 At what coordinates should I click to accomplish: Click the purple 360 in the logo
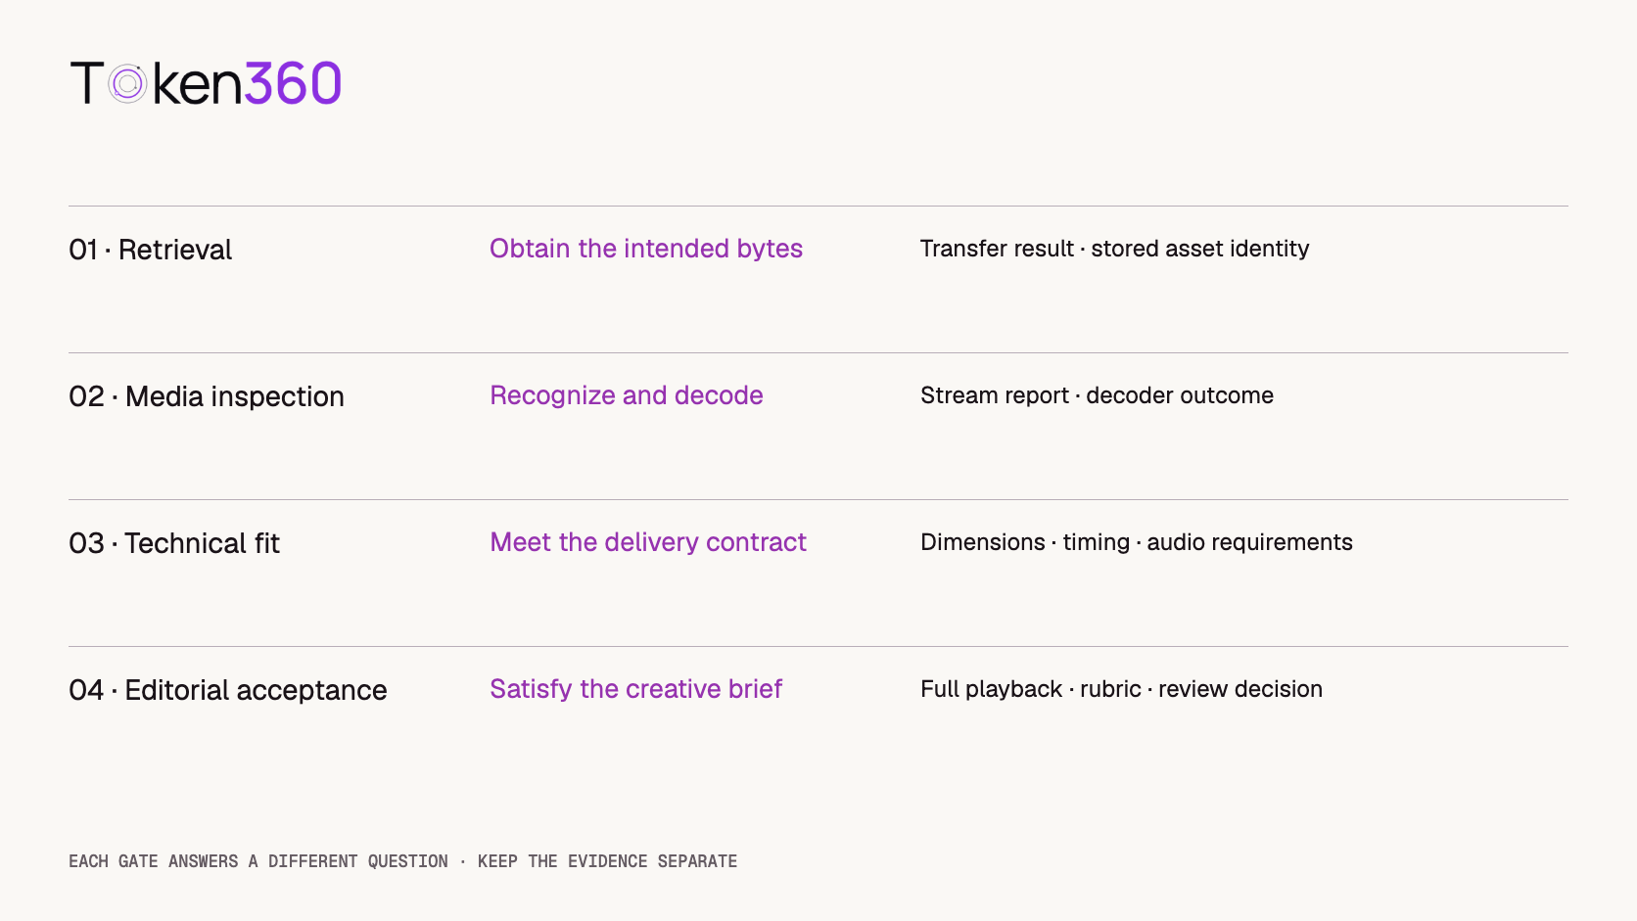tap(293, 83)
